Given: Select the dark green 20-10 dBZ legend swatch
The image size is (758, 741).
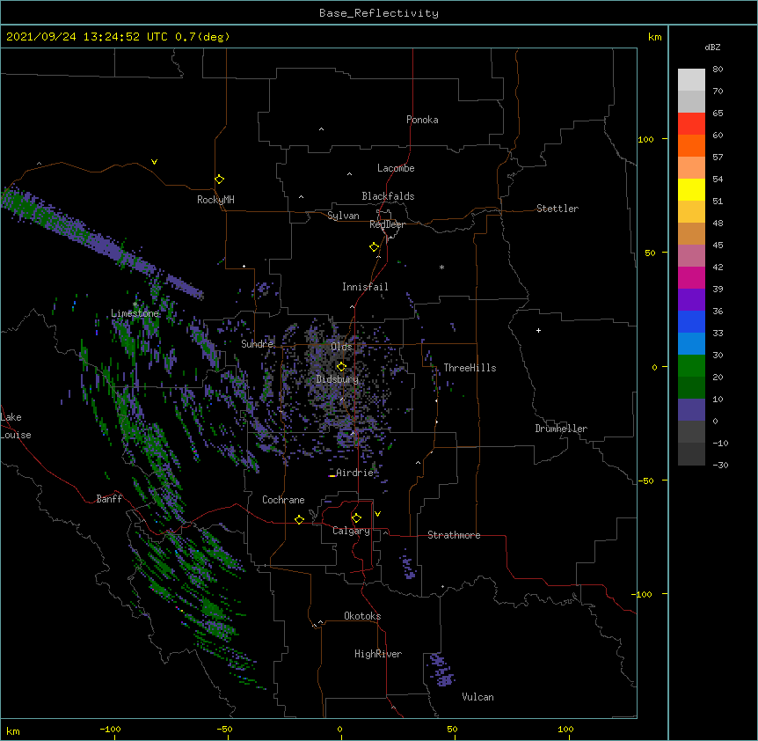Looking at the screenshot, I should tap(691, 388).
